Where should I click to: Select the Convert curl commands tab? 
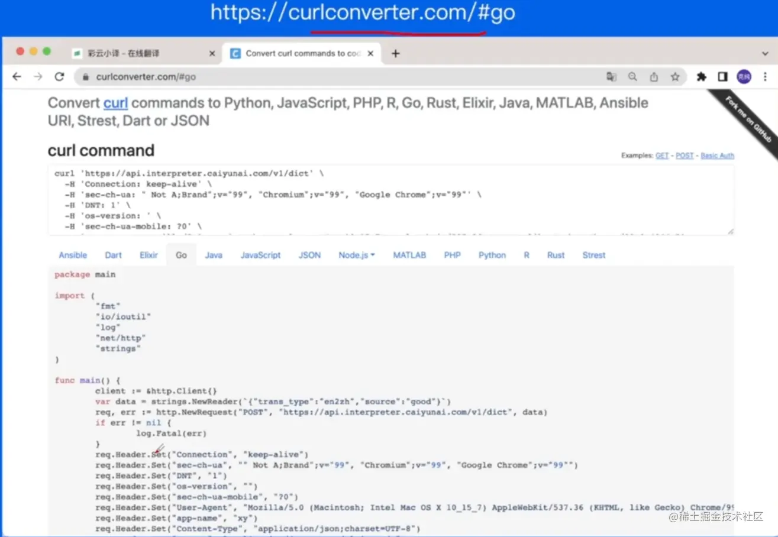(302, 53)
